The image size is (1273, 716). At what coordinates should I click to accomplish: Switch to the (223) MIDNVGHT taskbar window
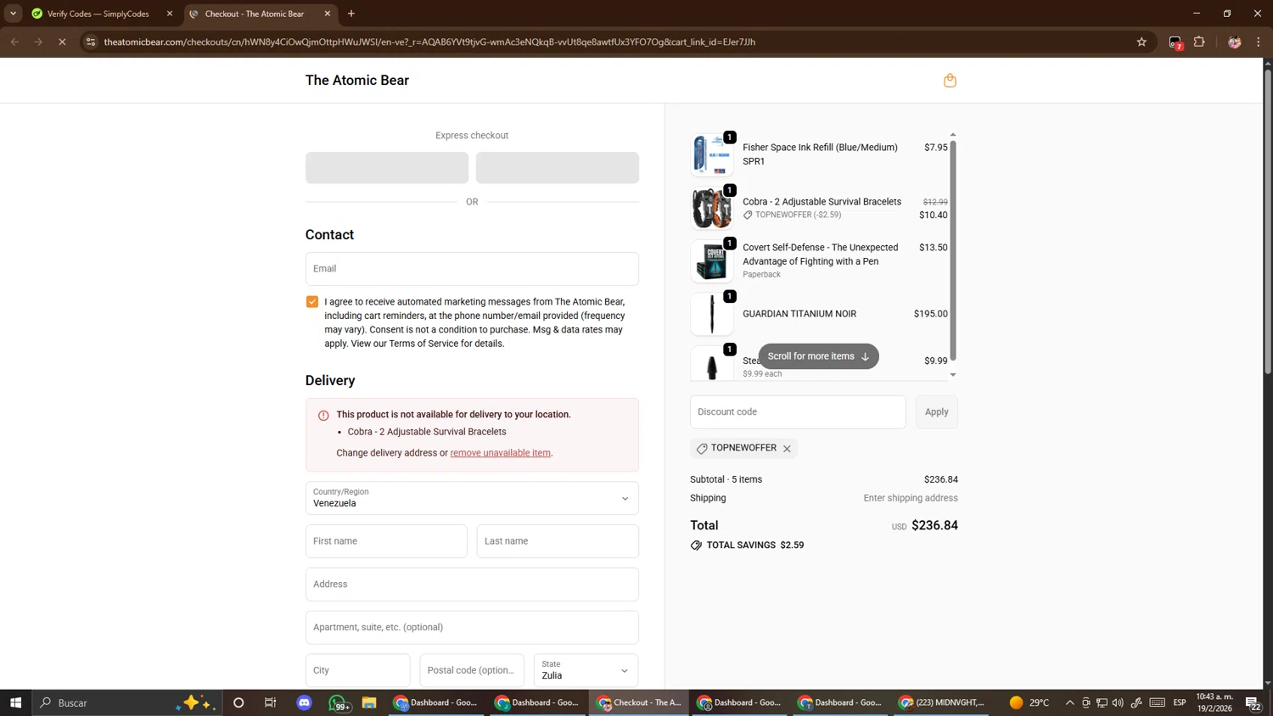[942, 702]
